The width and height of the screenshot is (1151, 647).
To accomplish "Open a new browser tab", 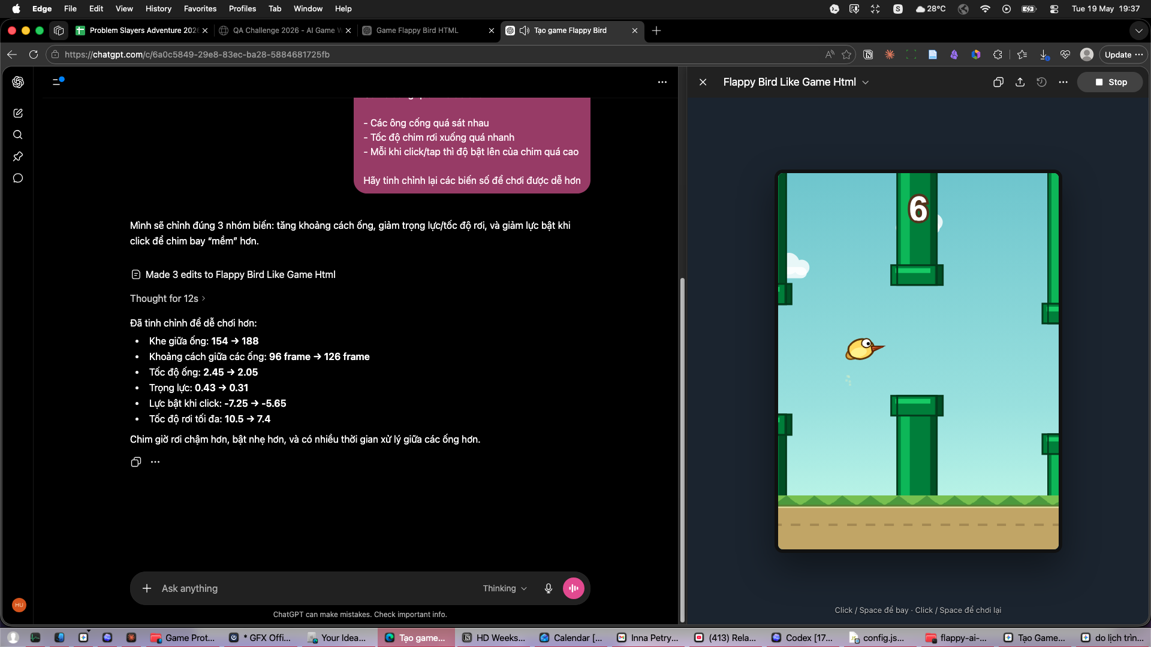I will click(x=656, y=31).
